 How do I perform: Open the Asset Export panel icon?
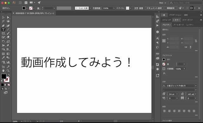point(157,76)
